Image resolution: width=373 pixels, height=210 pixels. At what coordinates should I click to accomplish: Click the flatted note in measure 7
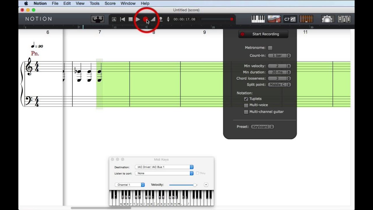pos(78,72)
